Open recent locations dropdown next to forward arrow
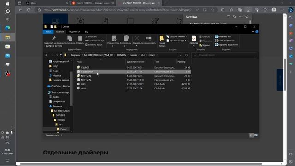 pos(57,55)
